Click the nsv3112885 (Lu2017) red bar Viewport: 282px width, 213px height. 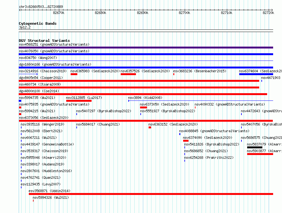79,101
